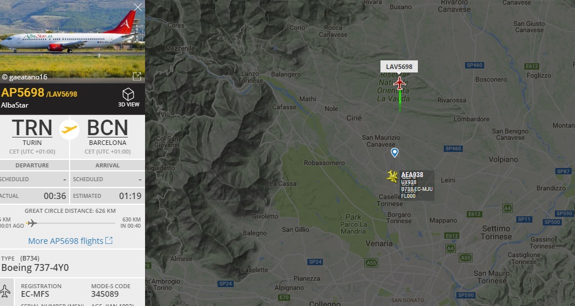Click the BCN arrival airport code

tap(108, 128)
